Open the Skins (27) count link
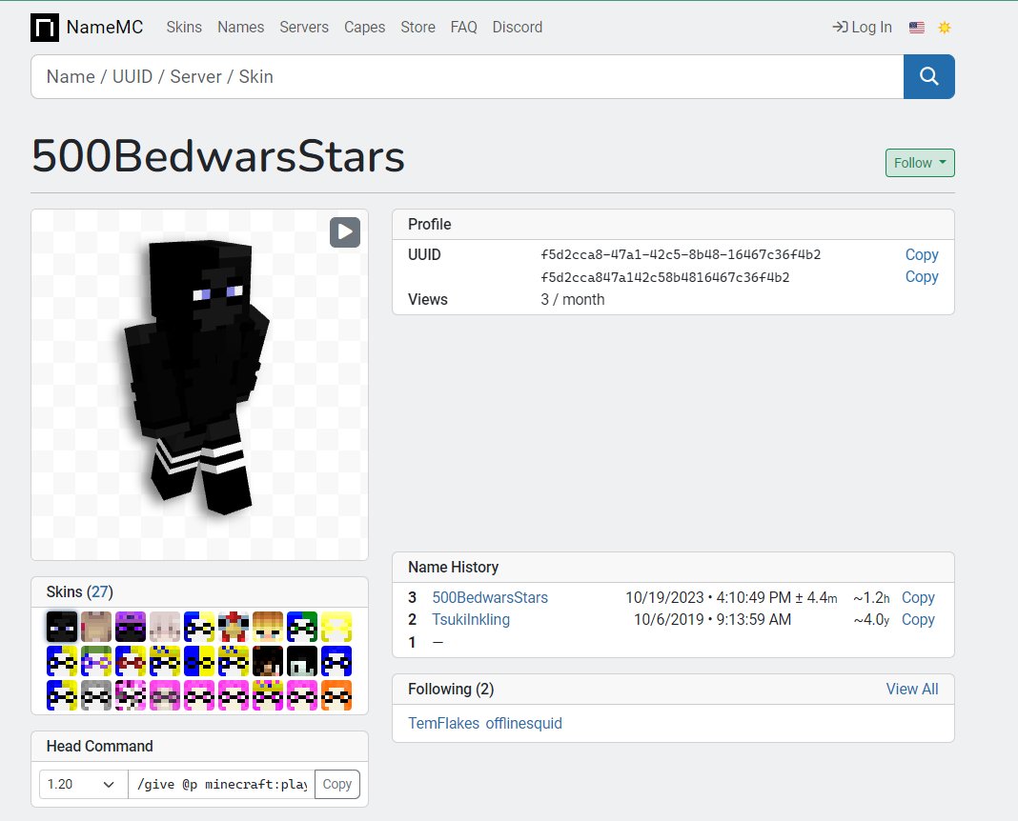Image resolution: width=1018 pixels, height=821 pixels. coord(100,592)
